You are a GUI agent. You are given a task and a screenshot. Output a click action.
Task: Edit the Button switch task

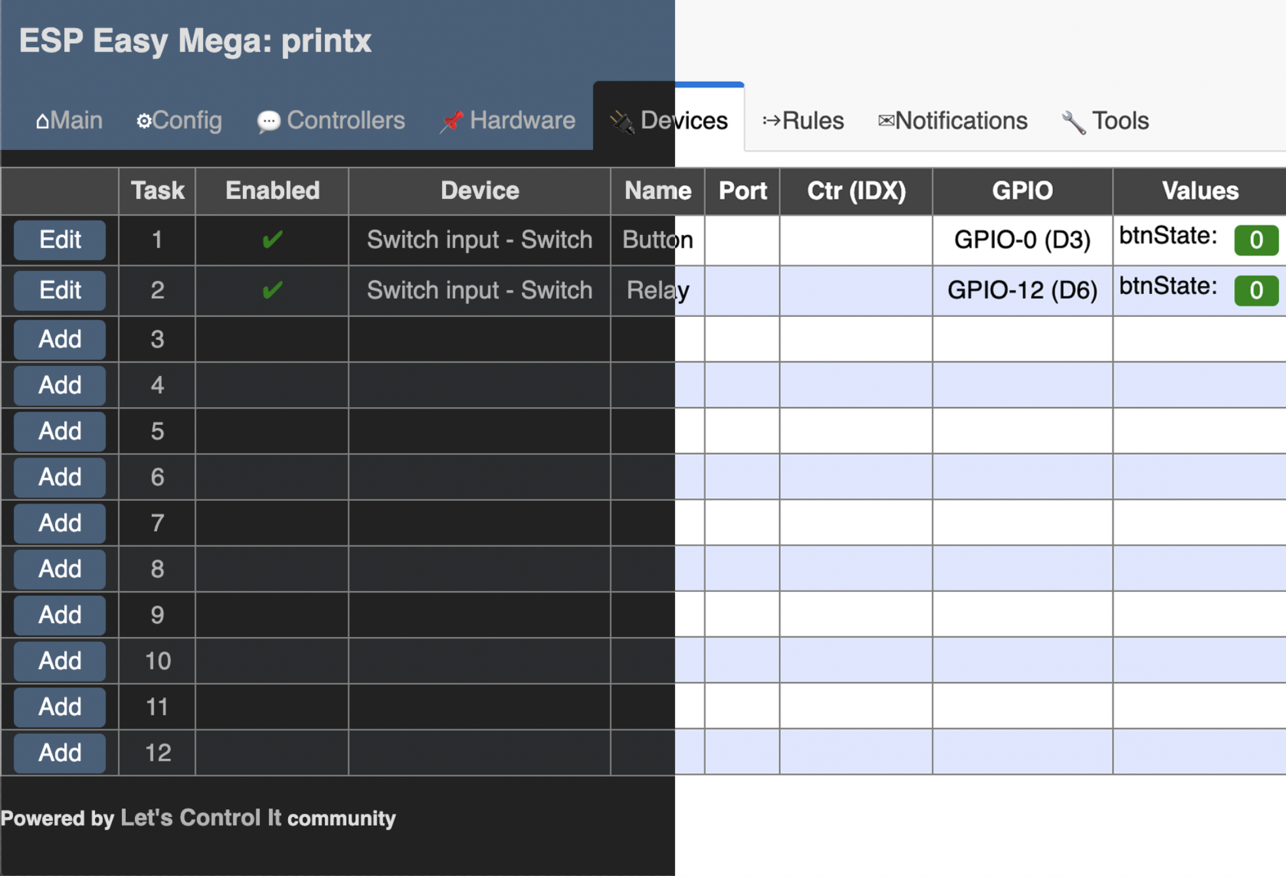coord(59,240)
